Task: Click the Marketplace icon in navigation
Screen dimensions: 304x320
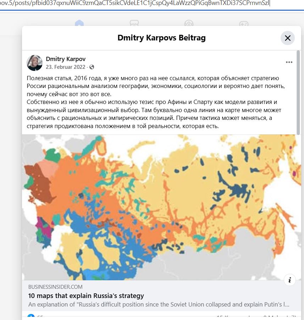Action: 134,23
